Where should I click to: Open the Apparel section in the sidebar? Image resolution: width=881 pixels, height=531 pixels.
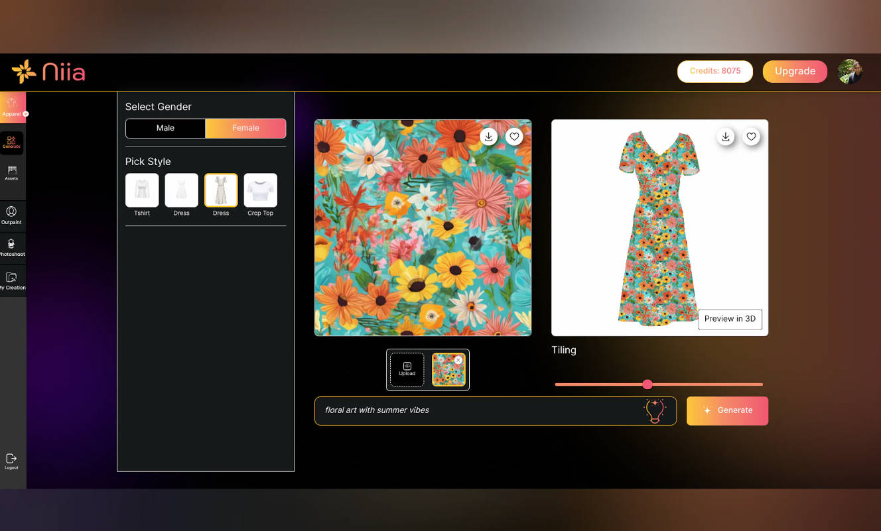(x=12, y=106)
